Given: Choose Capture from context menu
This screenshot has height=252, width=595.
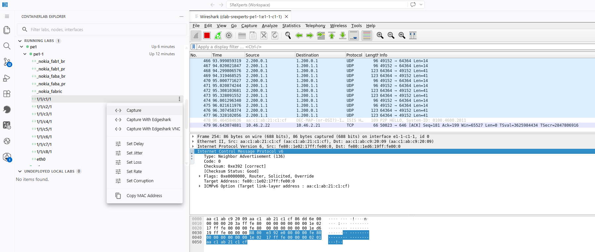Looking at the screenshot, I should point(145,110).
